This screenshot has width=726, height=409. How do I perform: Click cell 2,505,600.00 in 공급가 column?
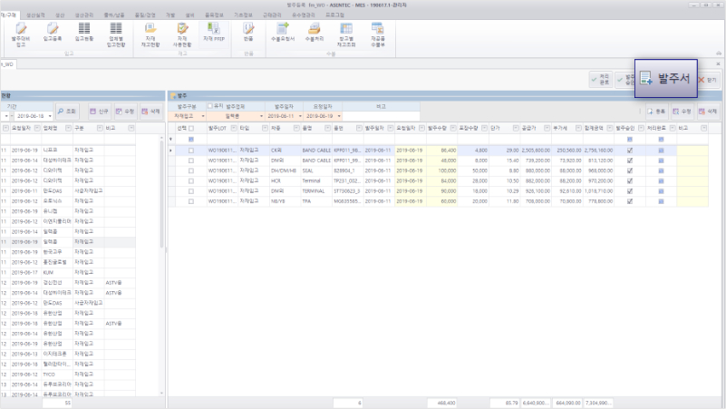click(x=536, y=151)
